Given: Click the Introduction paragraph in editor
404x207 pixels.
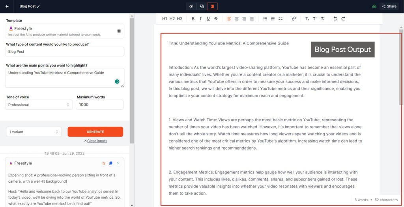Looking at the screenshot, I should pyautogui.click(x=265, y=81).
